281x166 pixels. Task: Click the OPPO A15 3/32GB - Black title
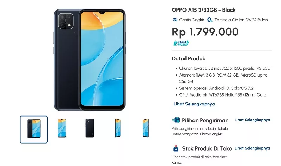point(204,10)
